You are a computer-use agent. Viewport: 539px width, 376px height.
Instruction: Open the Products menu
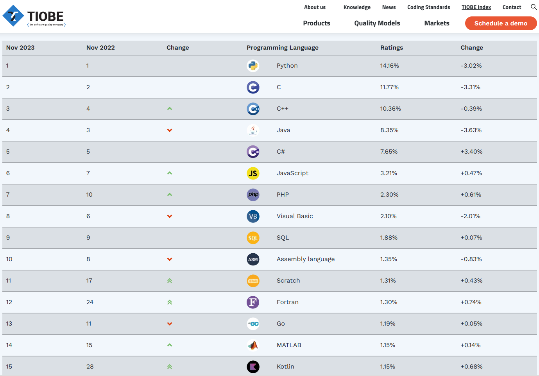317,23
